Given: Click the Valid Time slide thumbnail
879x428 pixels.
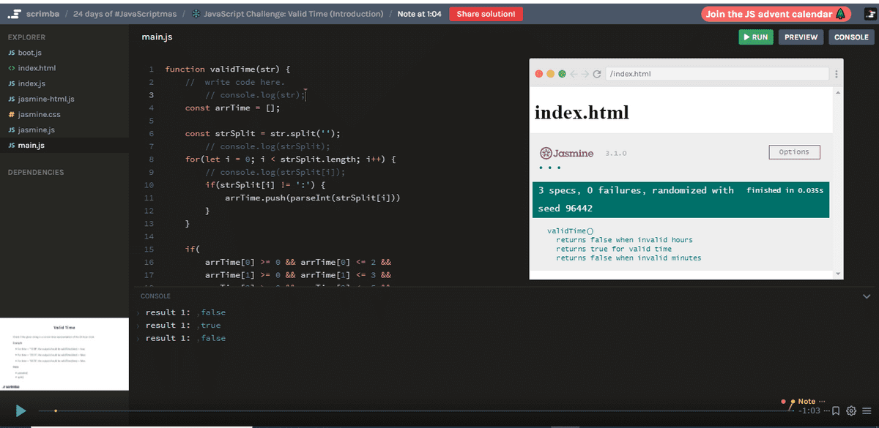Looking at the screenshot, I should pos(64,355).
